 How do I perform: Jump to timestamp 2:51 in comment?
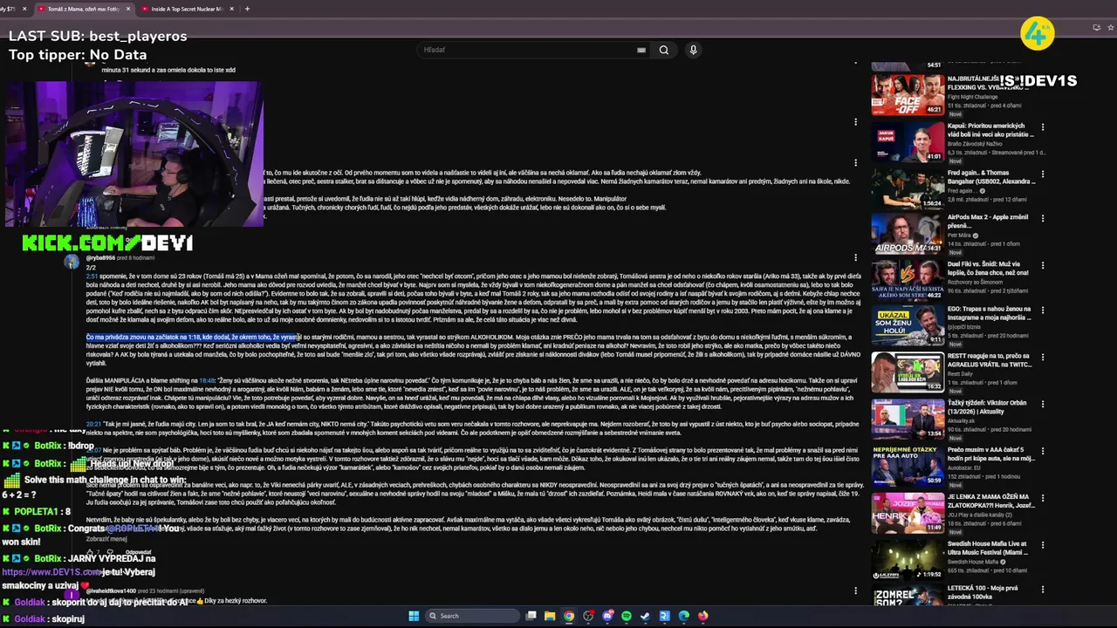[92, 276]
